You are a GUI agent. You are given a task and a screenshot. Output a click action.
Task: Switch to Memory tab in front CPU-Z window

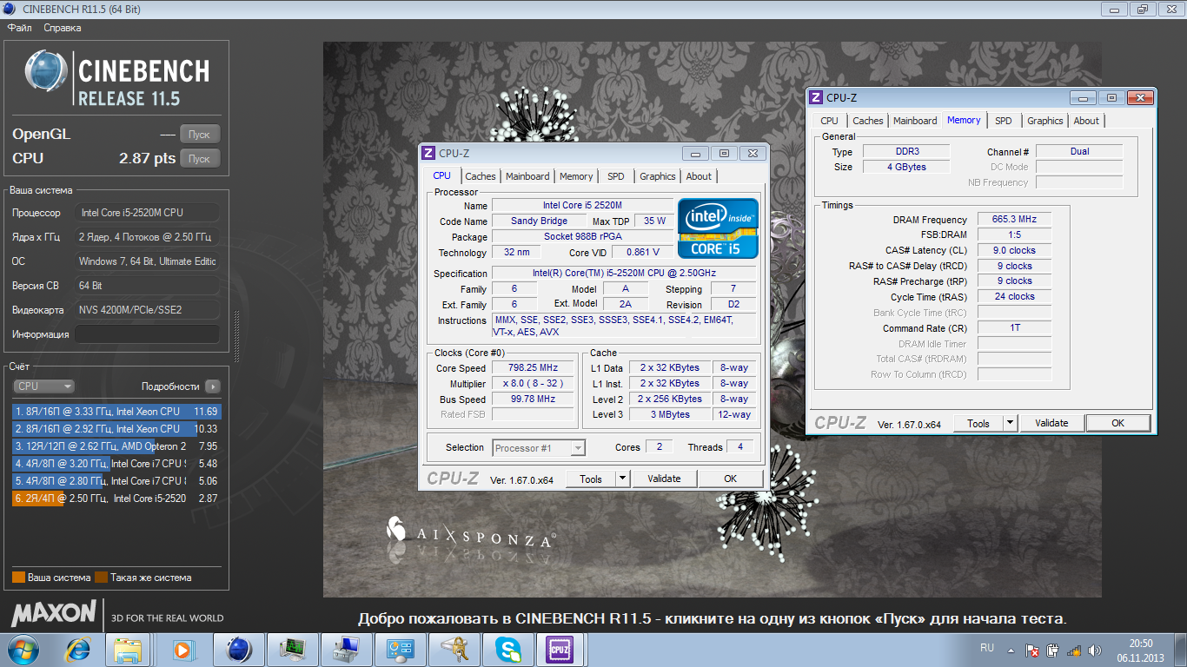pos(576,176)
